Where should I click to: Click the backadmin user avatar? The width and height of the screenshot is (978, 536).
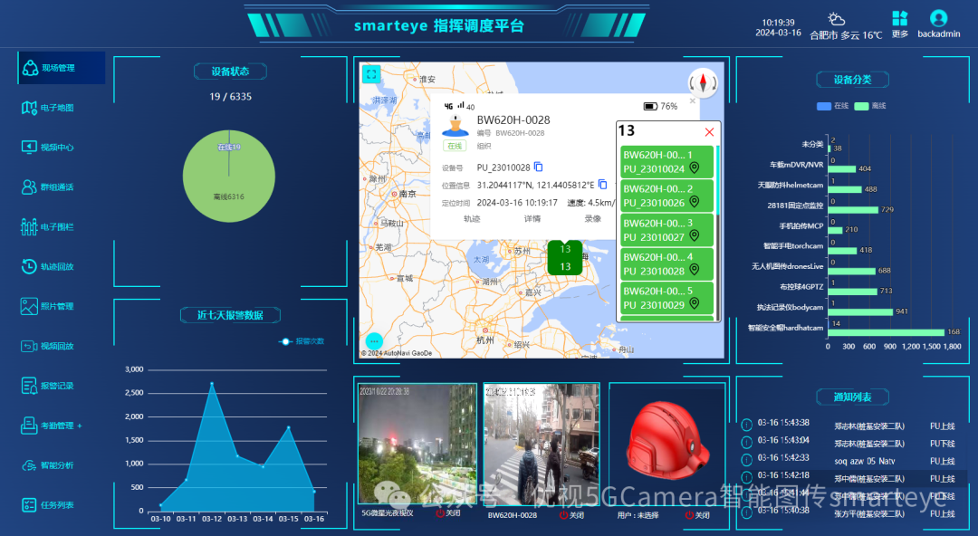click(x=938, y=18)
